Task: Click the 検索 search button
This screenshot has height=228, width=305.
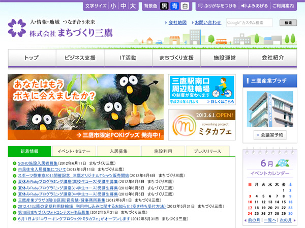Action: [288, 23]
